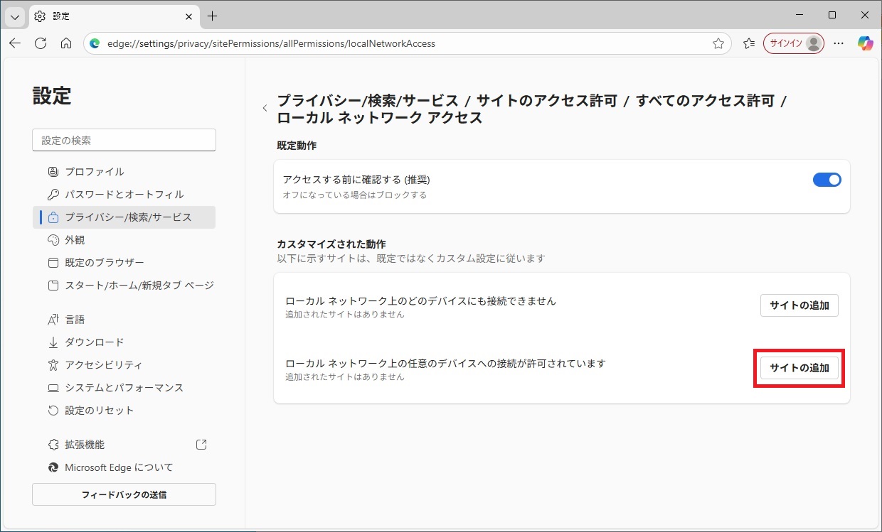Star this page as a favorite

tap(718, 43)
